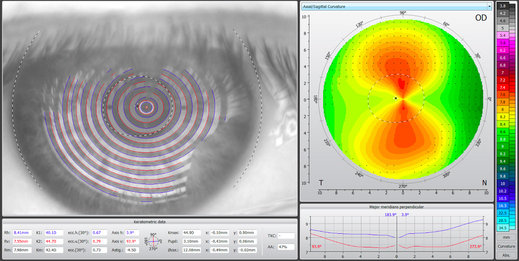This screenshot has height=261, width=519.
Task: Click the Abs. scale button
Action: [x=506, y=255]
